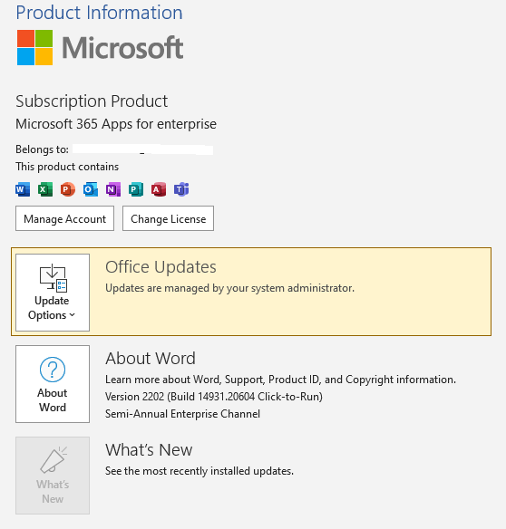
Task: Click the megaphone What's New icon
Action: [54, 460]
